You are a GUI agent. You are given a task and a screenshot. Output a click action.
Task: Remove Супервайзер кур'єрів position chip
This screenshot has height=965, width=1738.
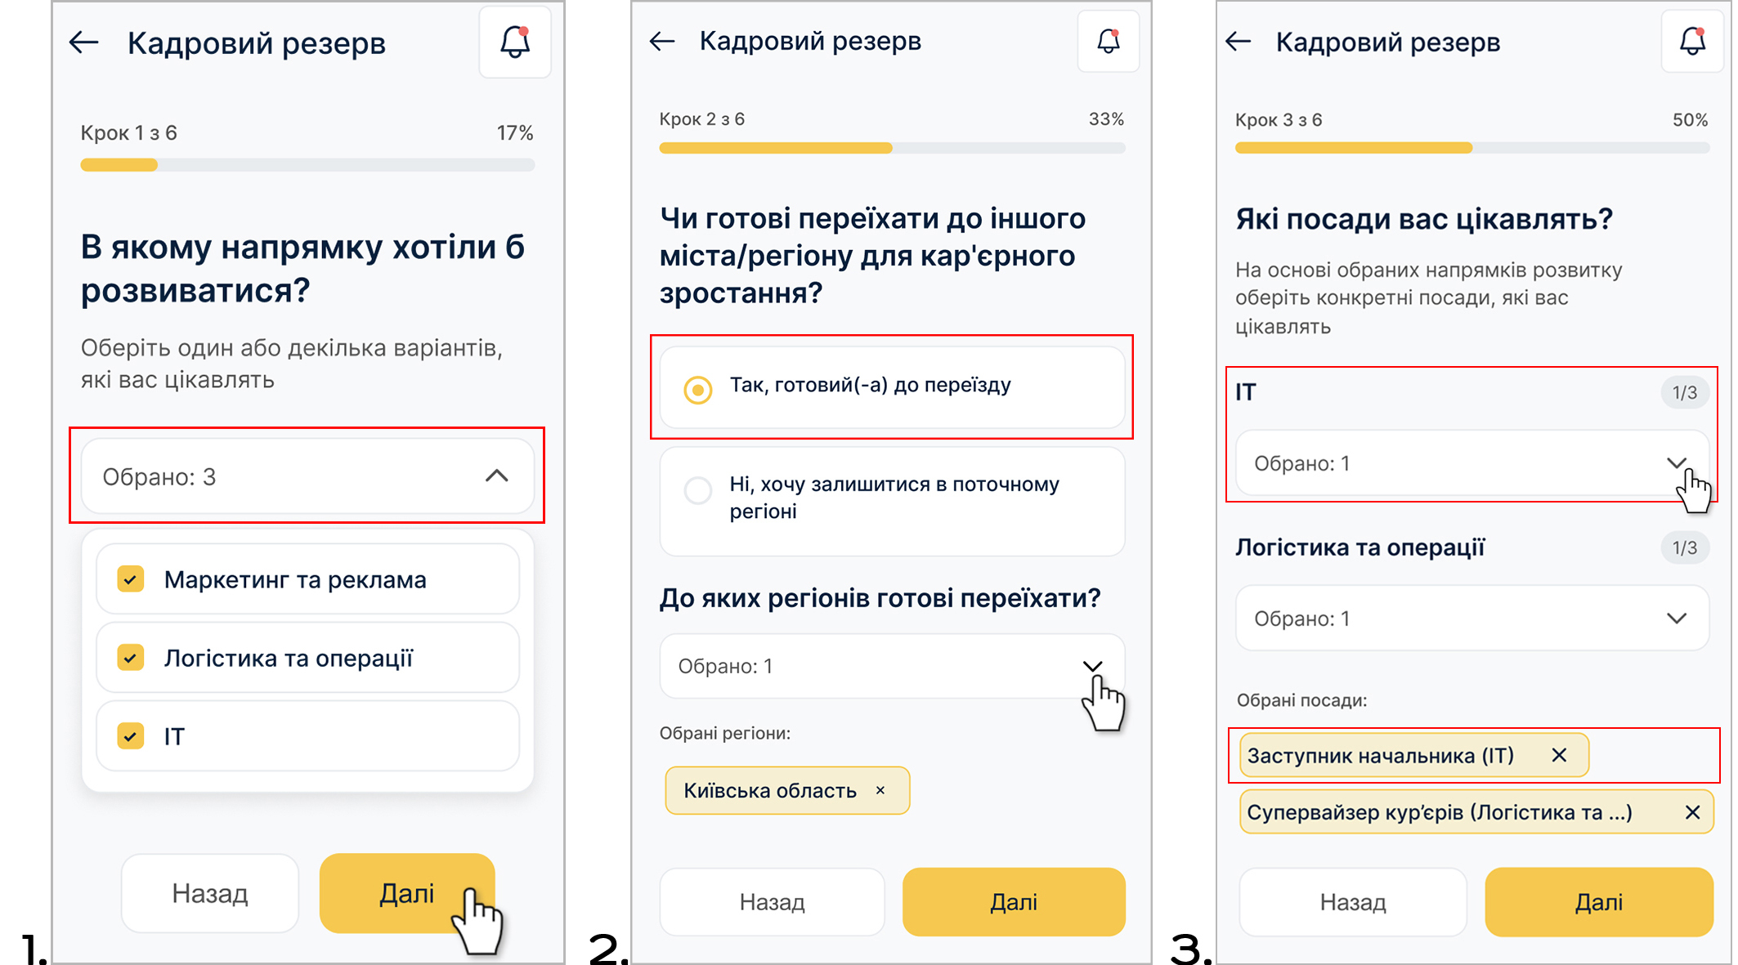pyautogui.click(x=1692, y=812)
